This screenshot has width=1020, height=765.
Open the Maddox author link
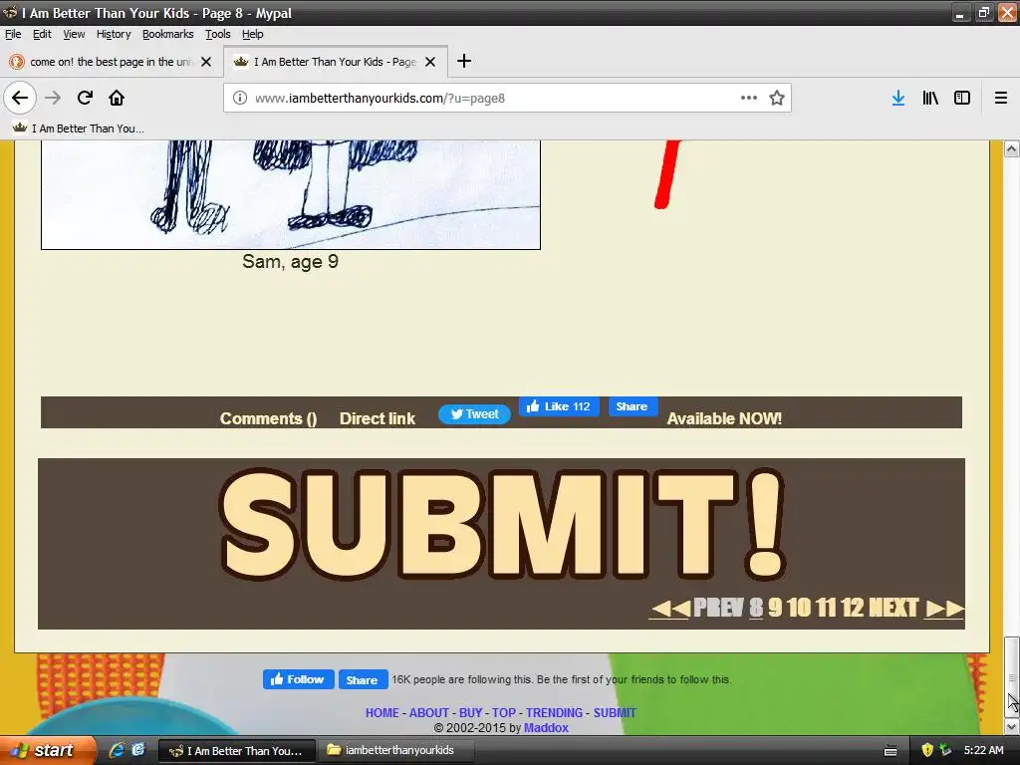[x=547, y=728]
